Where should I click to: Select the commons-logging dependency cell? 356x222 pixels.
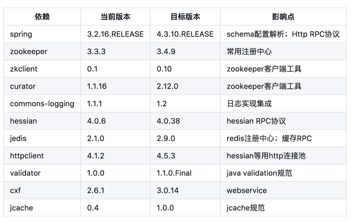point(42,104)
